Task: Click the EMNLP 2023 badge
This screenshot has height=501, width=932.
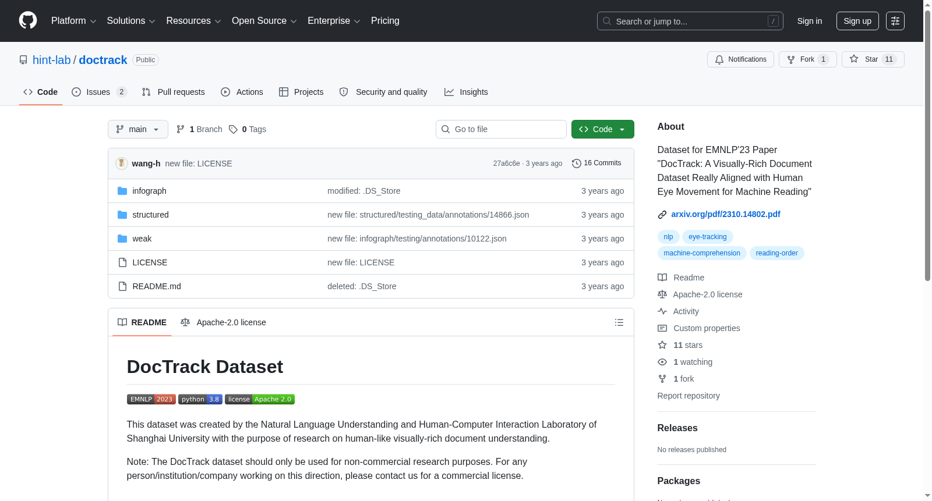Action: tap(151, 399)
